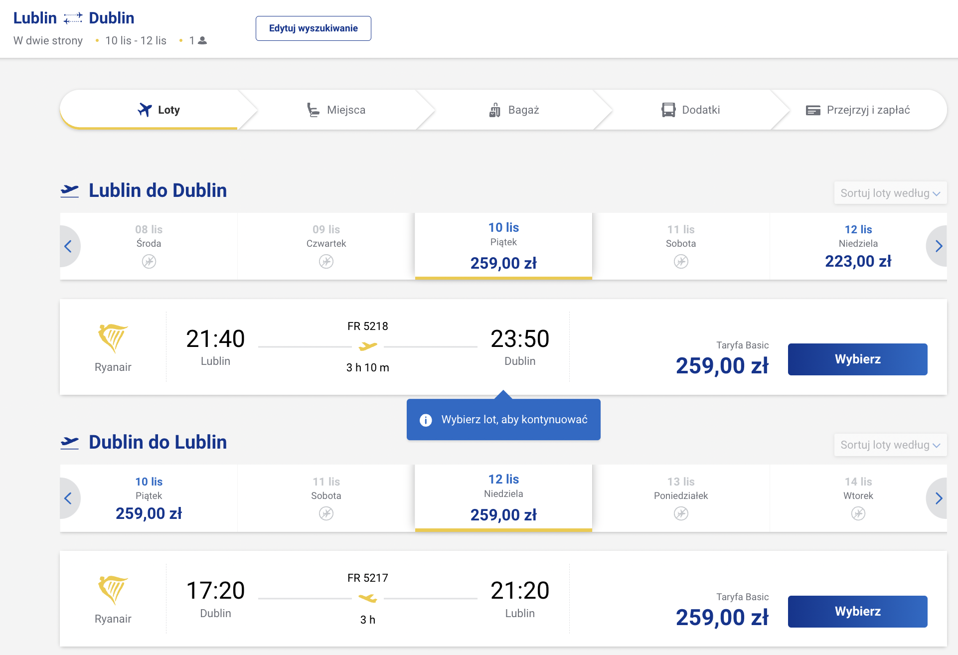Select outbound date 12 lis Niedziela 223,00 zł
Screen dimensions: 958x655
[858, 246]
